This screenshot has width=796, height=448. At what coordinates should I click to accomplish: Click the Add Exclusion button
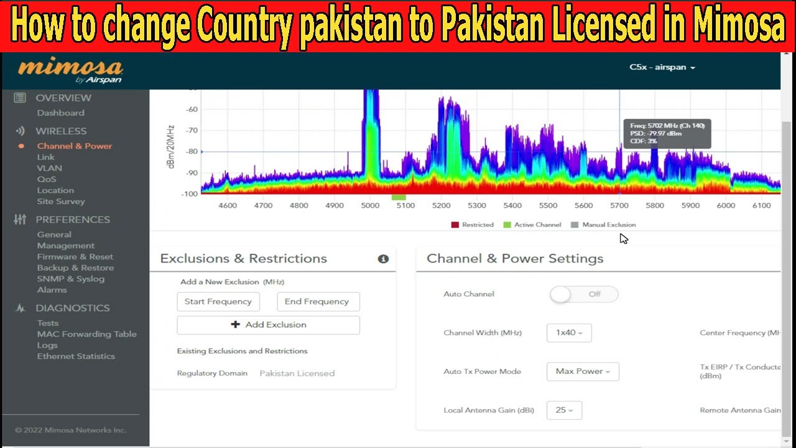point(269,325)
